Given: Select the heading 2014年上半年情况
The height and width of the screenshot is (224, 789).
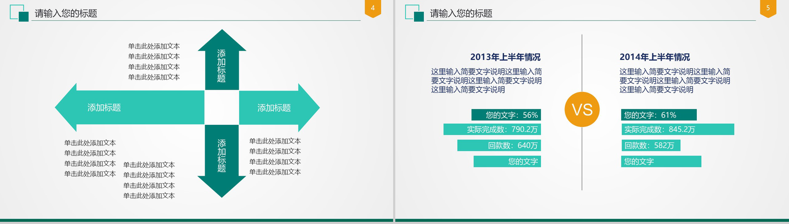Looking at the screenshot, I should click(655, 57).
